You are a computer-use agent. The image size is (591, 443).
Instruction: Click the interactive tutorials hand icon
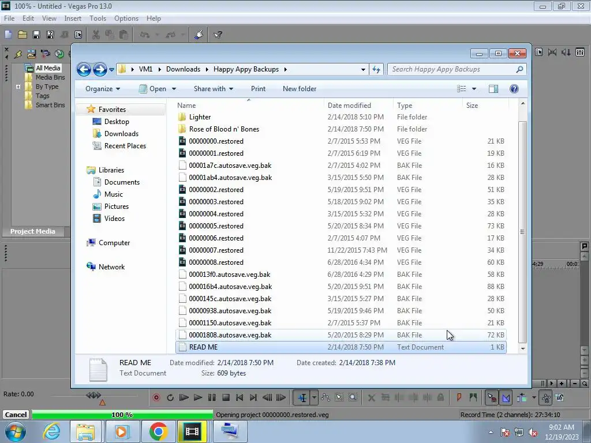(199, 35)
